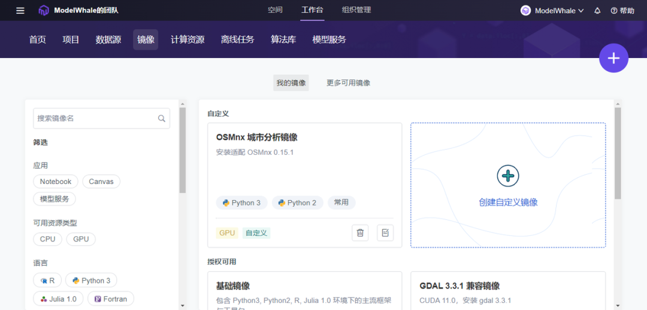The width and height of the screenshot is (647, 310).
Task: Select 更多可用镜像 tab
Action: 348,82
